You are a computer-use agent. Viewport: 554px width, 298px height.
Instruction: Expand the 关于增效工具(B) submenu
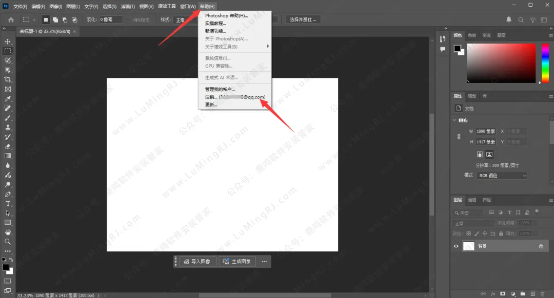click(x=235, y=47)
